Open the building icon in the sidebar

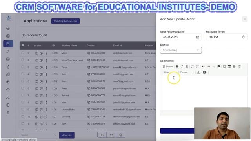pos(8,74)
